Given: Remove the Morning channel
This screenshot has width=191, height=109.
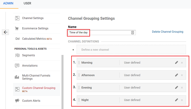Looking at the screenshot, I should point(182,63).
